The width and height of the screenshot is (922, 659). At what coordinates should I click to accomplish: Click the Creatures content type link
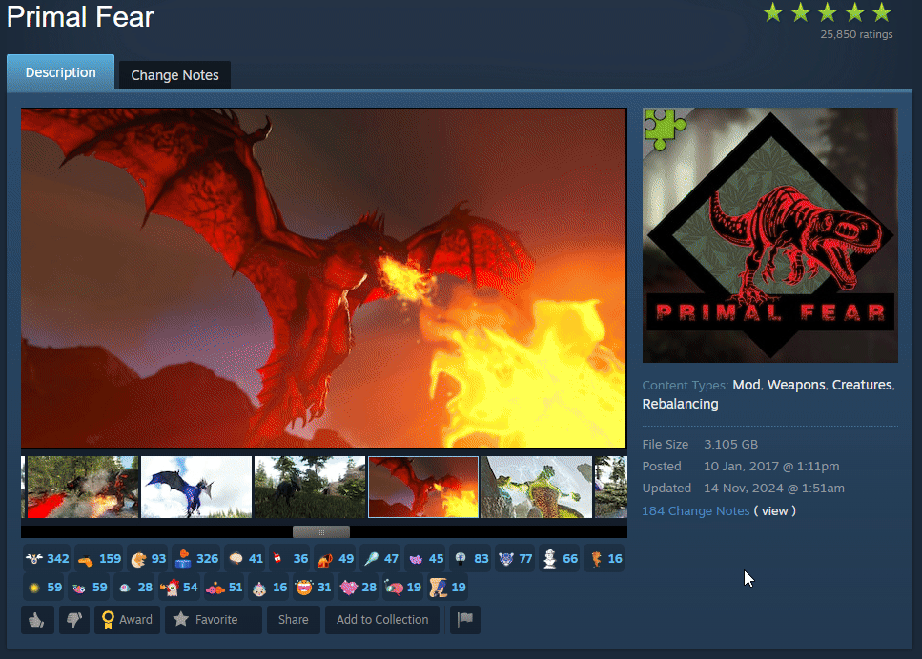click(862, 385)
